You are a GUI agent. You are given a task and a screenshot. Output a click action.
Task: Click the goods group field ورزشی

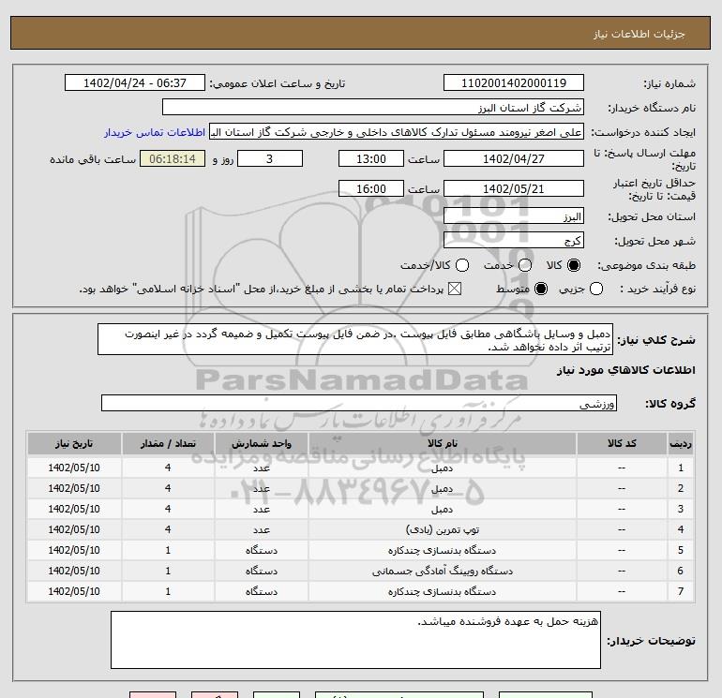coord(359,404)
